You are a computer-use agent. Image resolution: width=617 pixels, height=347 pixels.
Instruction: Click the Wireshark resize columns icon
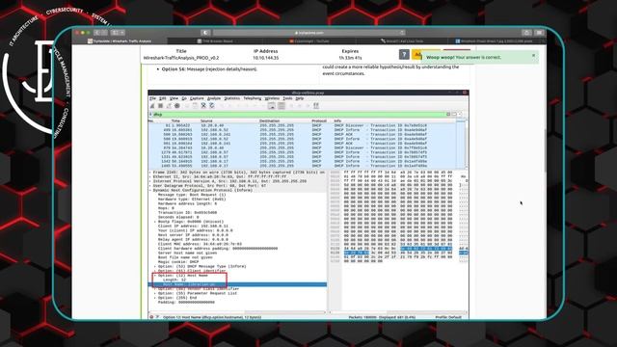(x=316, y=106)
